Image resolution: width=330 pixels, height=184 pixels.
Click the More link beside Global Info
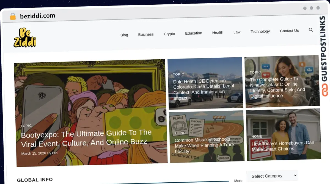(x=238, y=181)
